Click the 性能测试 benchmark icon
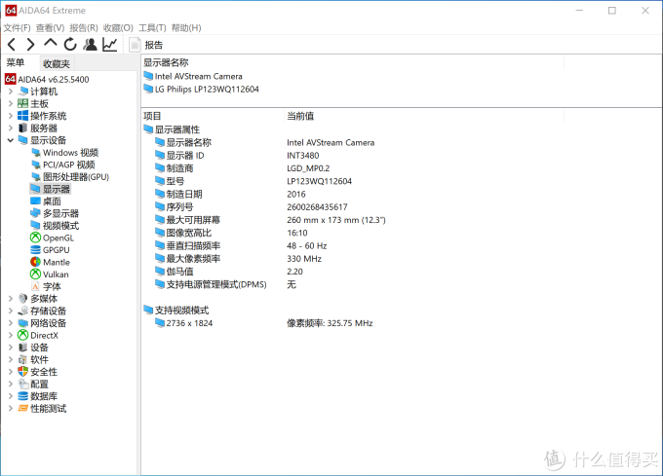The height and width of the screenshot is (476, 663). pos(22,409)
